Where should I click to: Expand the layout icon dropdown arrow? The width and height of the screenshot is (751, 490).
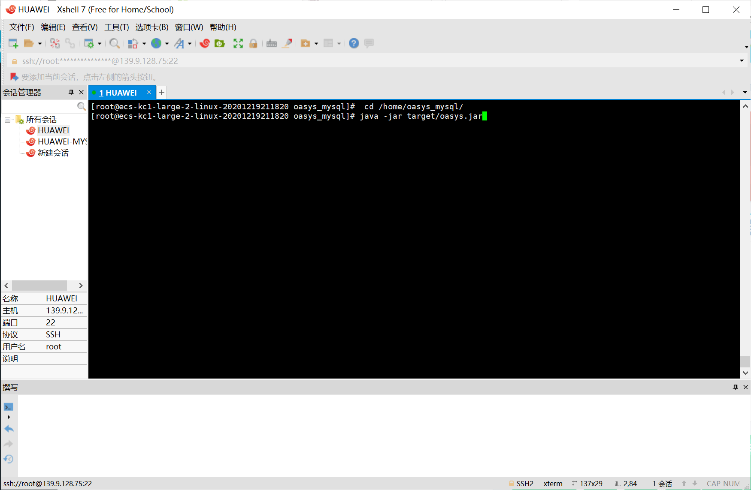(339, 44)
